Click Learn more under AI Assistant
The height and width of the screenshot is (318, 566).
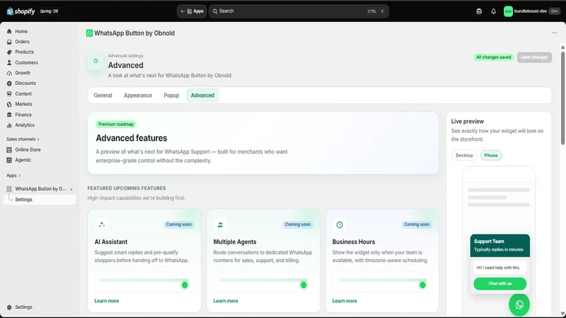[x=107, y=301]
